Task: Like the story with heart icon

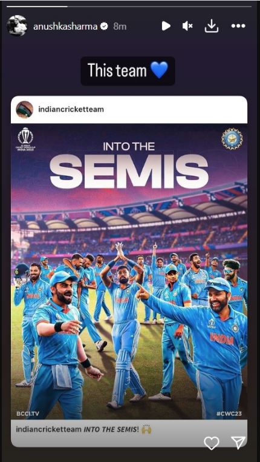Action: click(x=212, y=443)
